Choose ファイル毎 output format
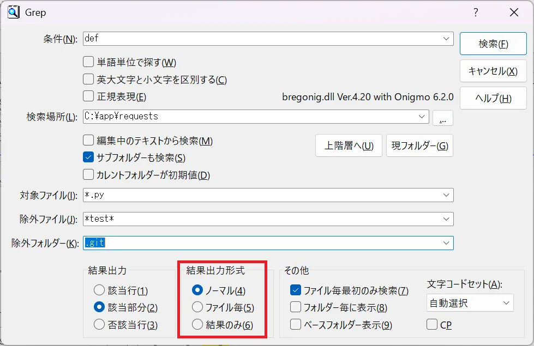The image size is (534, 346). pos(197,307)
